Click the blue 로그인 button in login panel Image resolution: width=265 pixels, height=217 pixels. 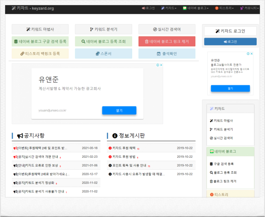click(x=230, y=42)
